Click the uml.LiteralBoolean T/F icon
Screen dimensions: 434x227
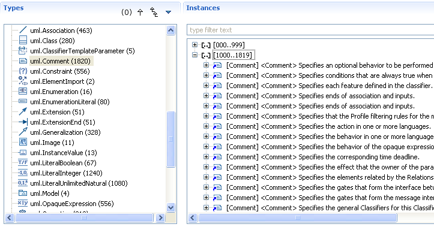click(23, 163)
